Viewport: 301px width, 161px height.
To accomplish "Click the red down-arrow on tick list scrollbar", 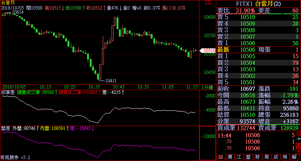I will click(x=298, y=151).
